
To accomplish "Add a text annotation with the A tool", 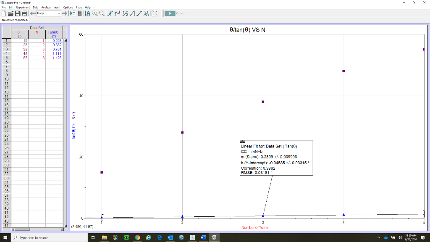I will [x=88, y=13].
